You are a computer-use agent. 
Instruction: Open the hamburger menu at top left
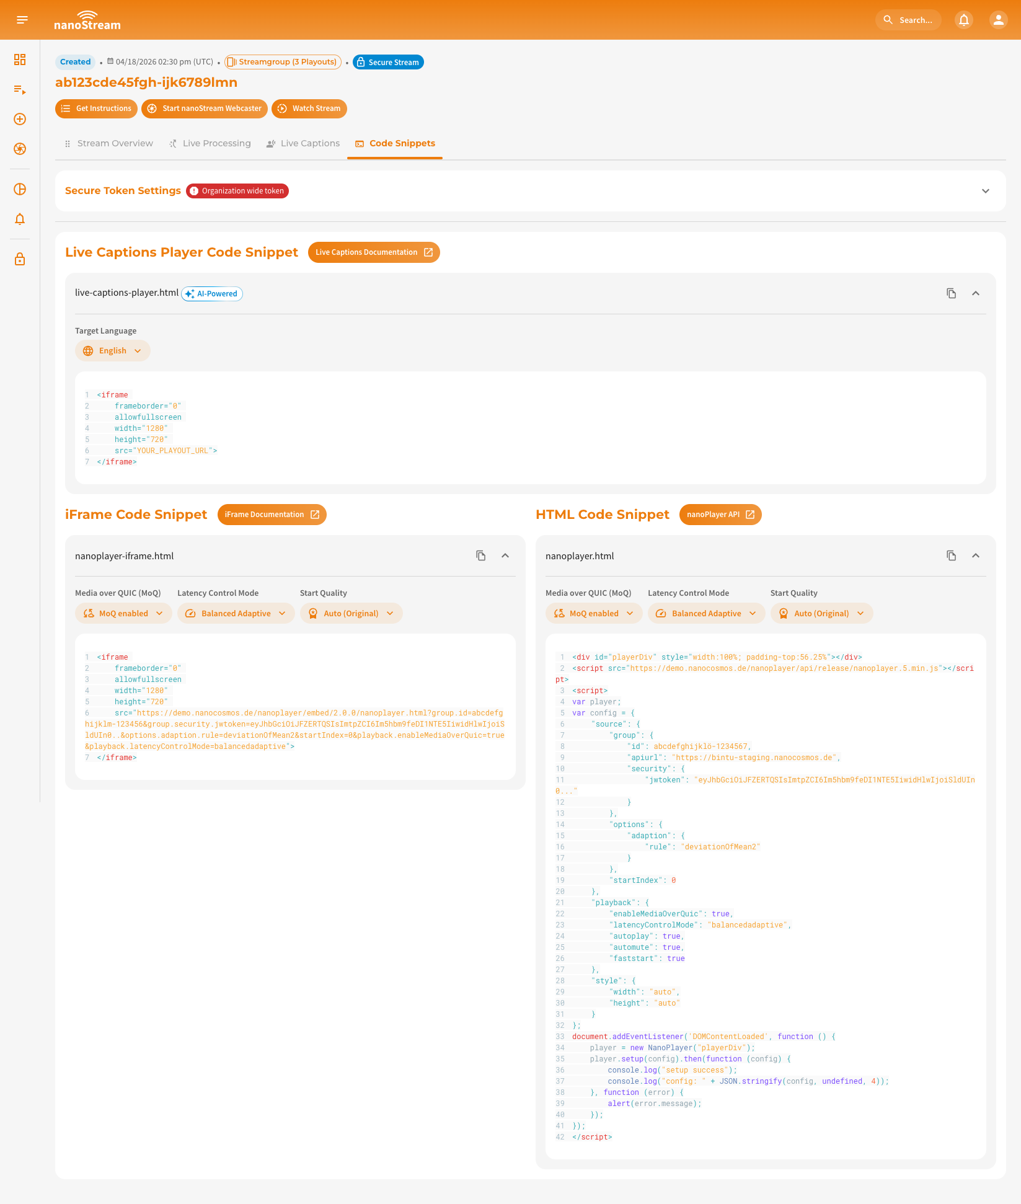point(22,19)
